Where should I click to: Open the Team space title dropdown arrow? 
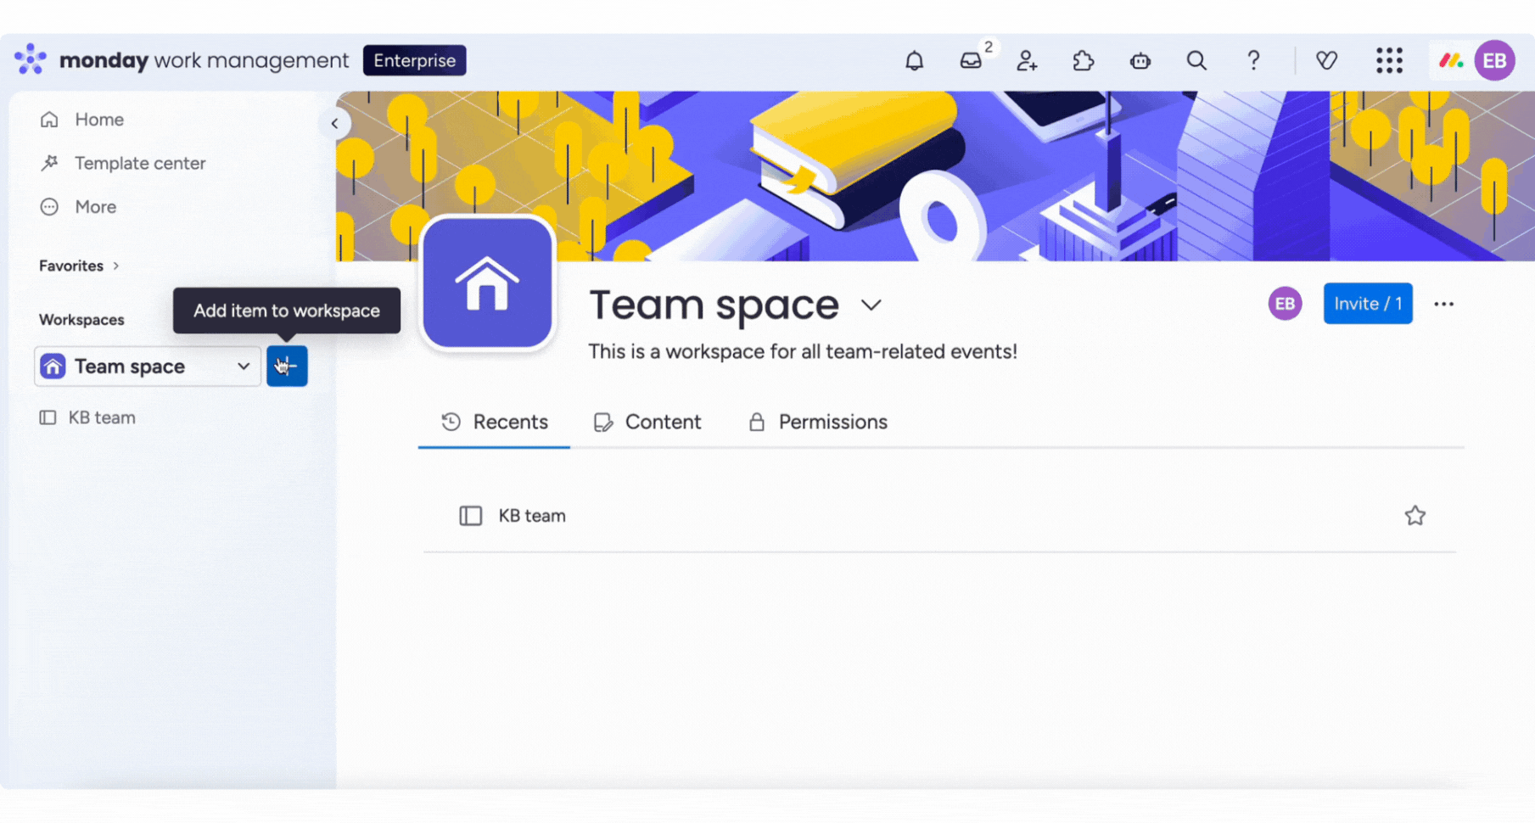(872, 305)
